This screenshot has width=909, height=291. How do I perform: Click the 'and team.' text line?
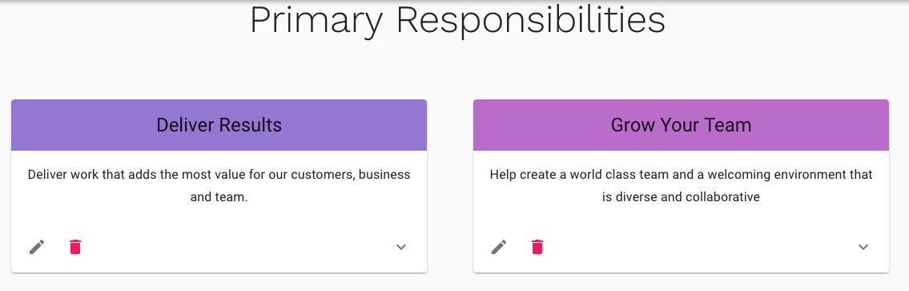(x=219, y=197)
